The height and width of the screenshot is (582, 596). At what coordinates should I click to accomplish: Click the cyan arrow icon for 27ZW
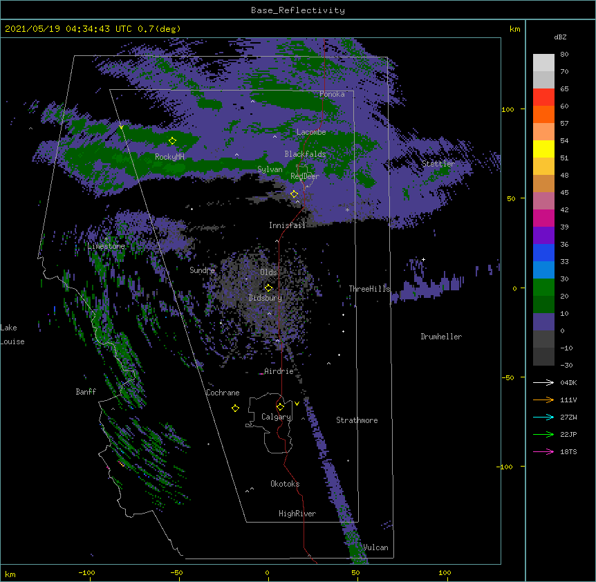[543, 417]
